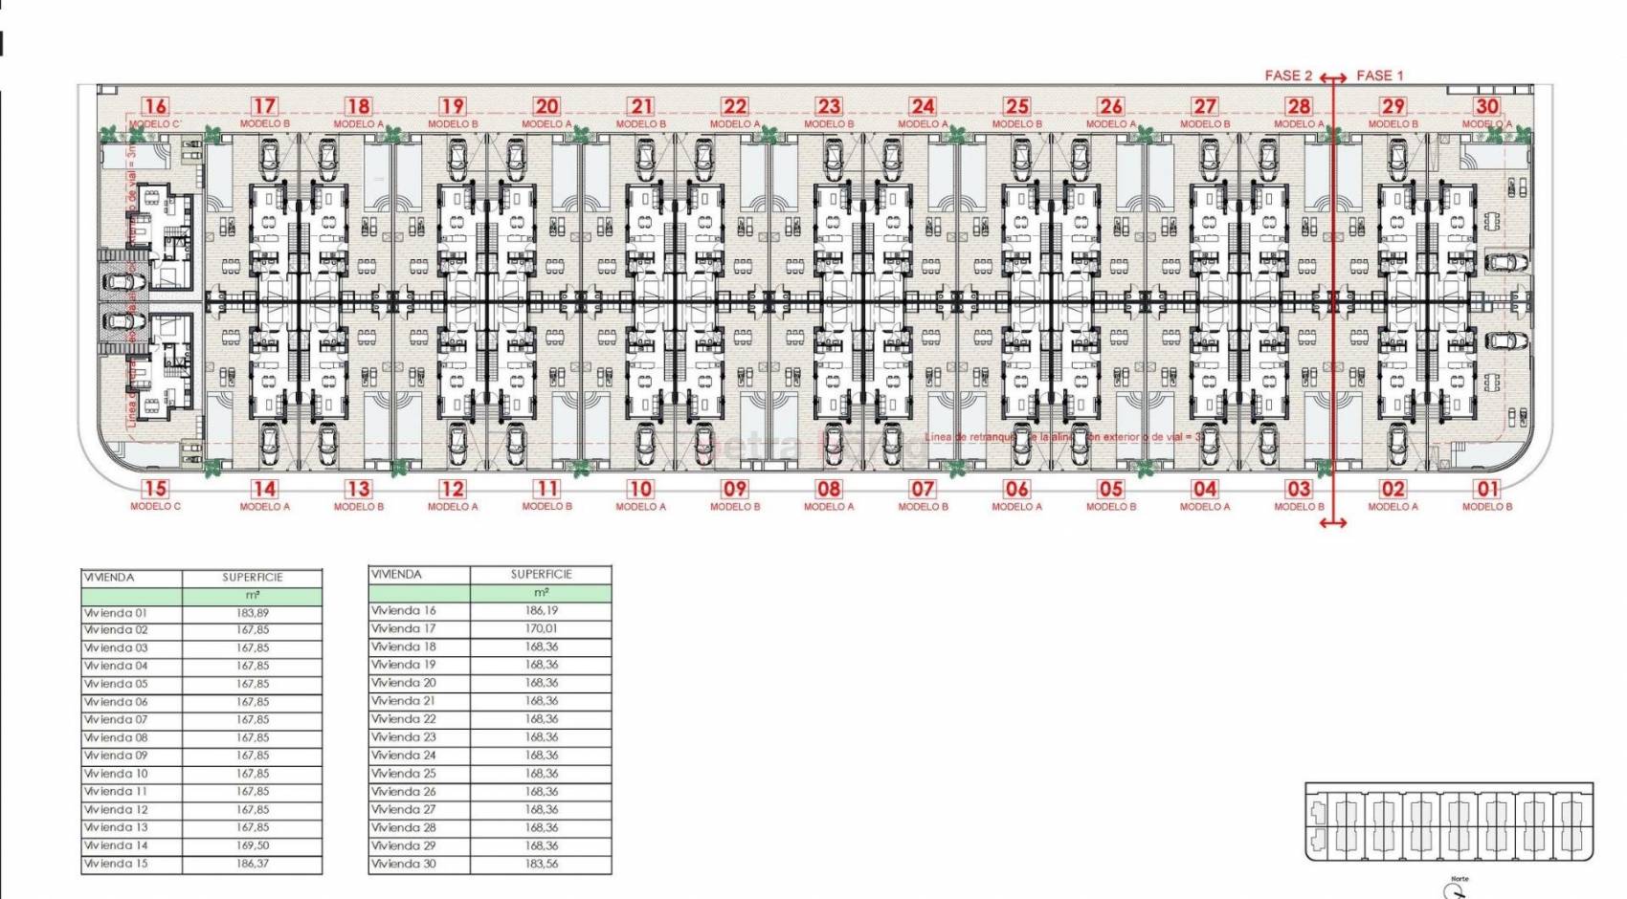
Task: Click VIVIENDA header of right table
Action: pos(397,575)
